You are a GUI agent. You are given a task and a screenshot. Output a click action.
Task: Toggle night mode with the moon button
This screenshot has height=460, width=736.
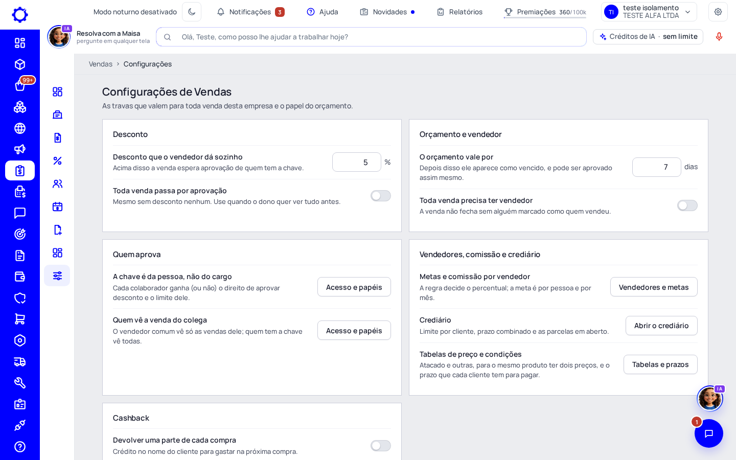click(192, 12)
